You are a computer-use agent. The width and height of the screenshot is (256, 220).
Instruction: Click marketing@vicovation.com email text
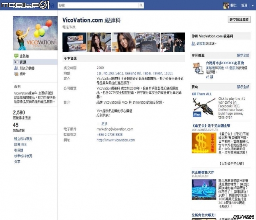(x=115, y=129)
